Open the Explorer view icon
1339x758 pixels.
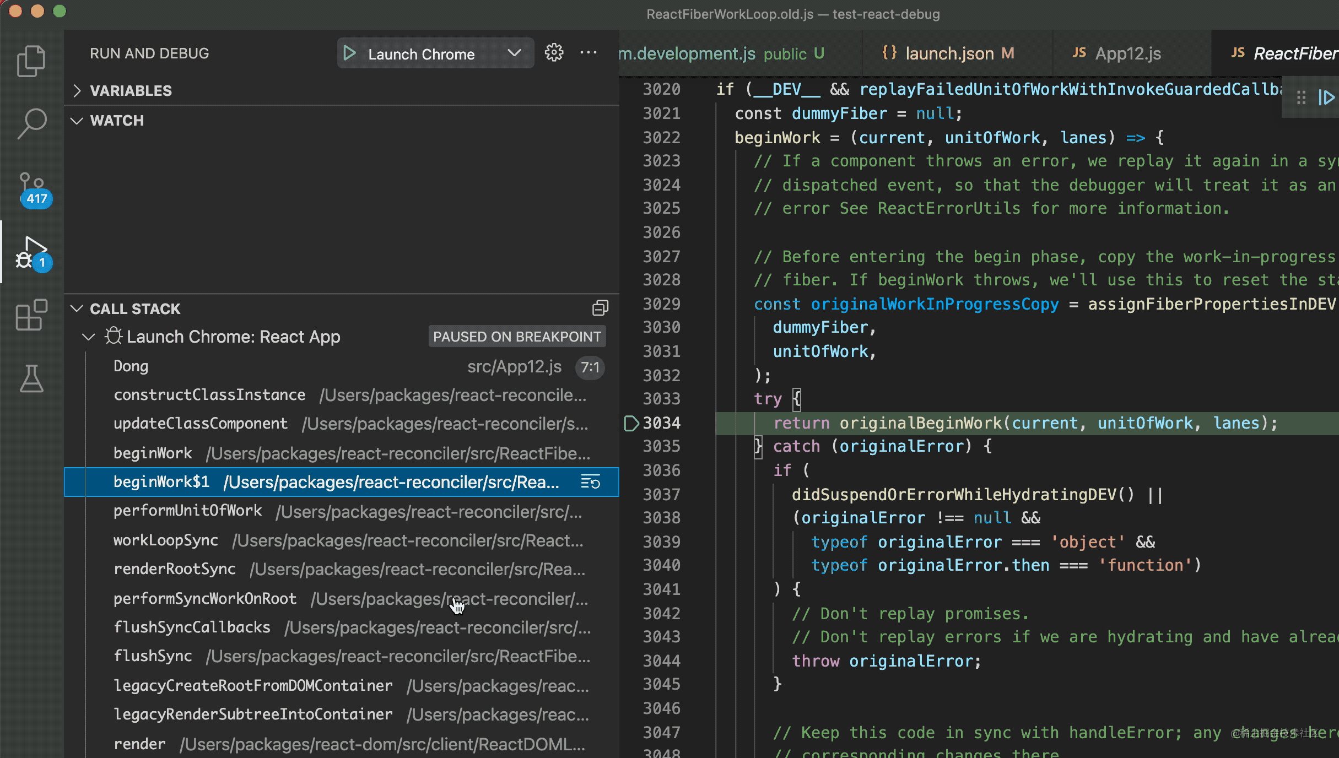click(x=31, y=61)
